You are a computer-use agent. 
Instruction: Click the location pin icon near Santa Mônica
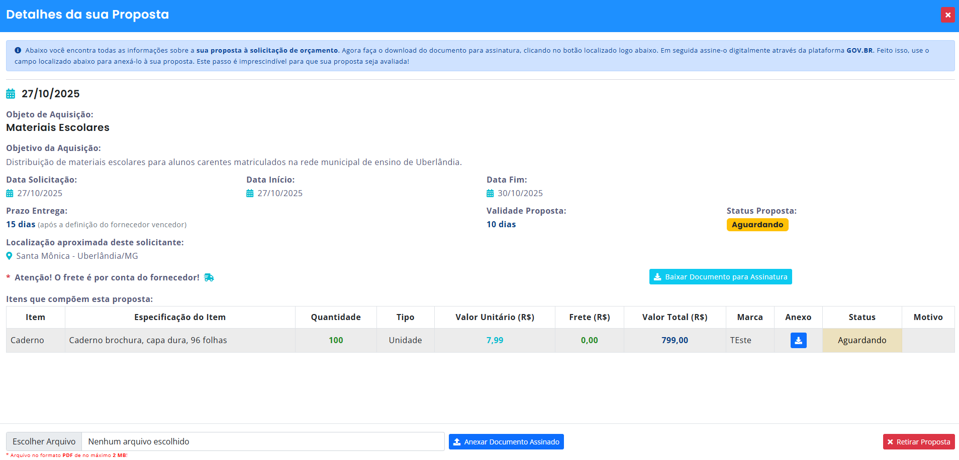(9, 256)
